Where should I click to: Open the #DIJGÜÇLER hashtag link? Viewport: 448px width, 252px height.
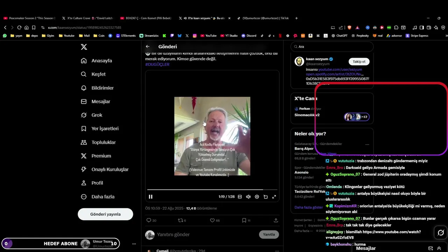(157, 64)
